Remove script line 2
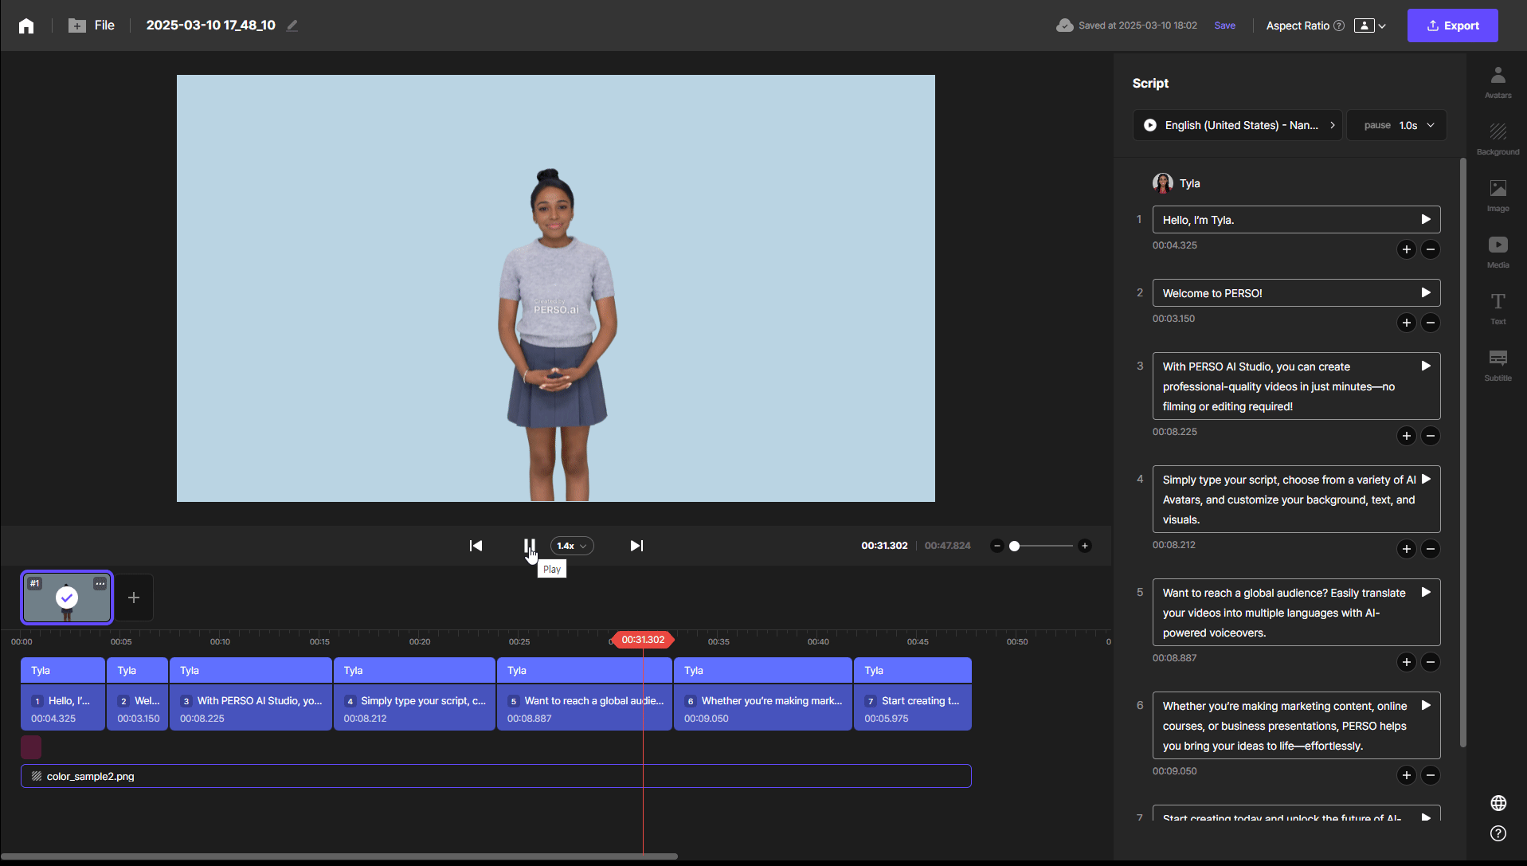The width and height of the screenshot is (1527, 866). [1431, 323]
